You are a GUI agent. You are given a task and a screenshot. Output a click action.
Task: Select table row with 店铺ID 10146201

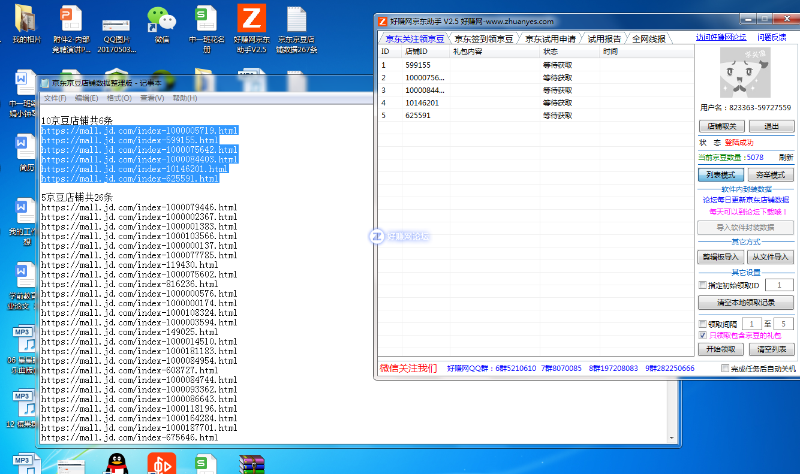coord(536,102)
